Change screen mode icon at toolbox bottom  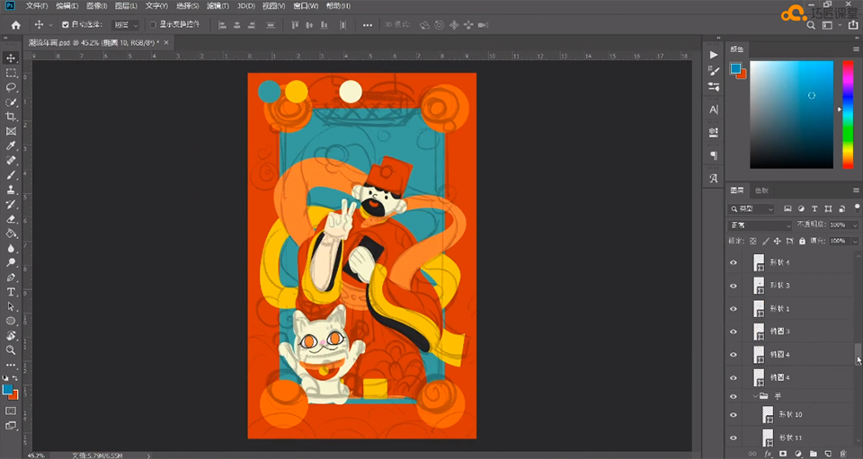point(11,426)
